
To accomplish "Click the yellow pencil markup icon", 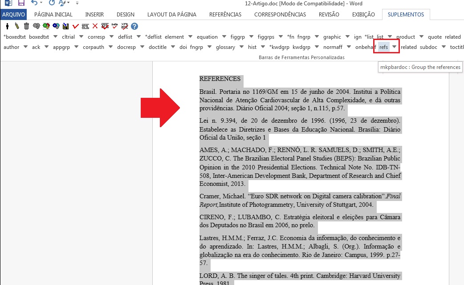I will pyautogui.click(x=17, y=26).
